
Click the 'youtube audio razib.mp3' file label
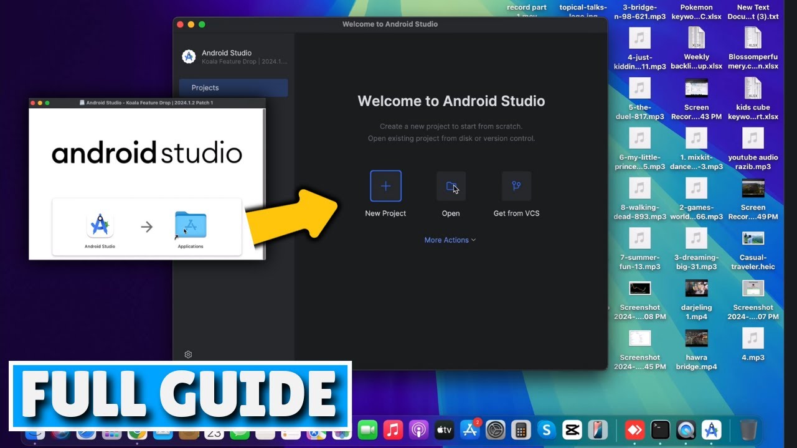pyautogui.click(x=753, y=162)
